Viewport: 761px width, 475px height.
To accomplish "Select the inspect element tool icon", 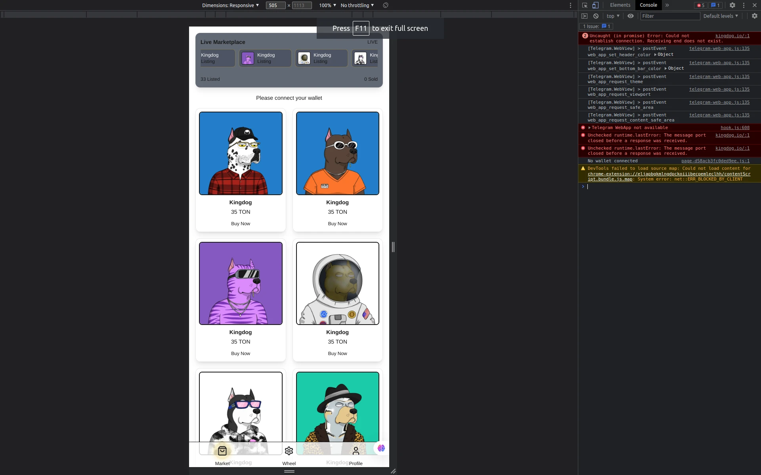I will [x=585, y=5].
